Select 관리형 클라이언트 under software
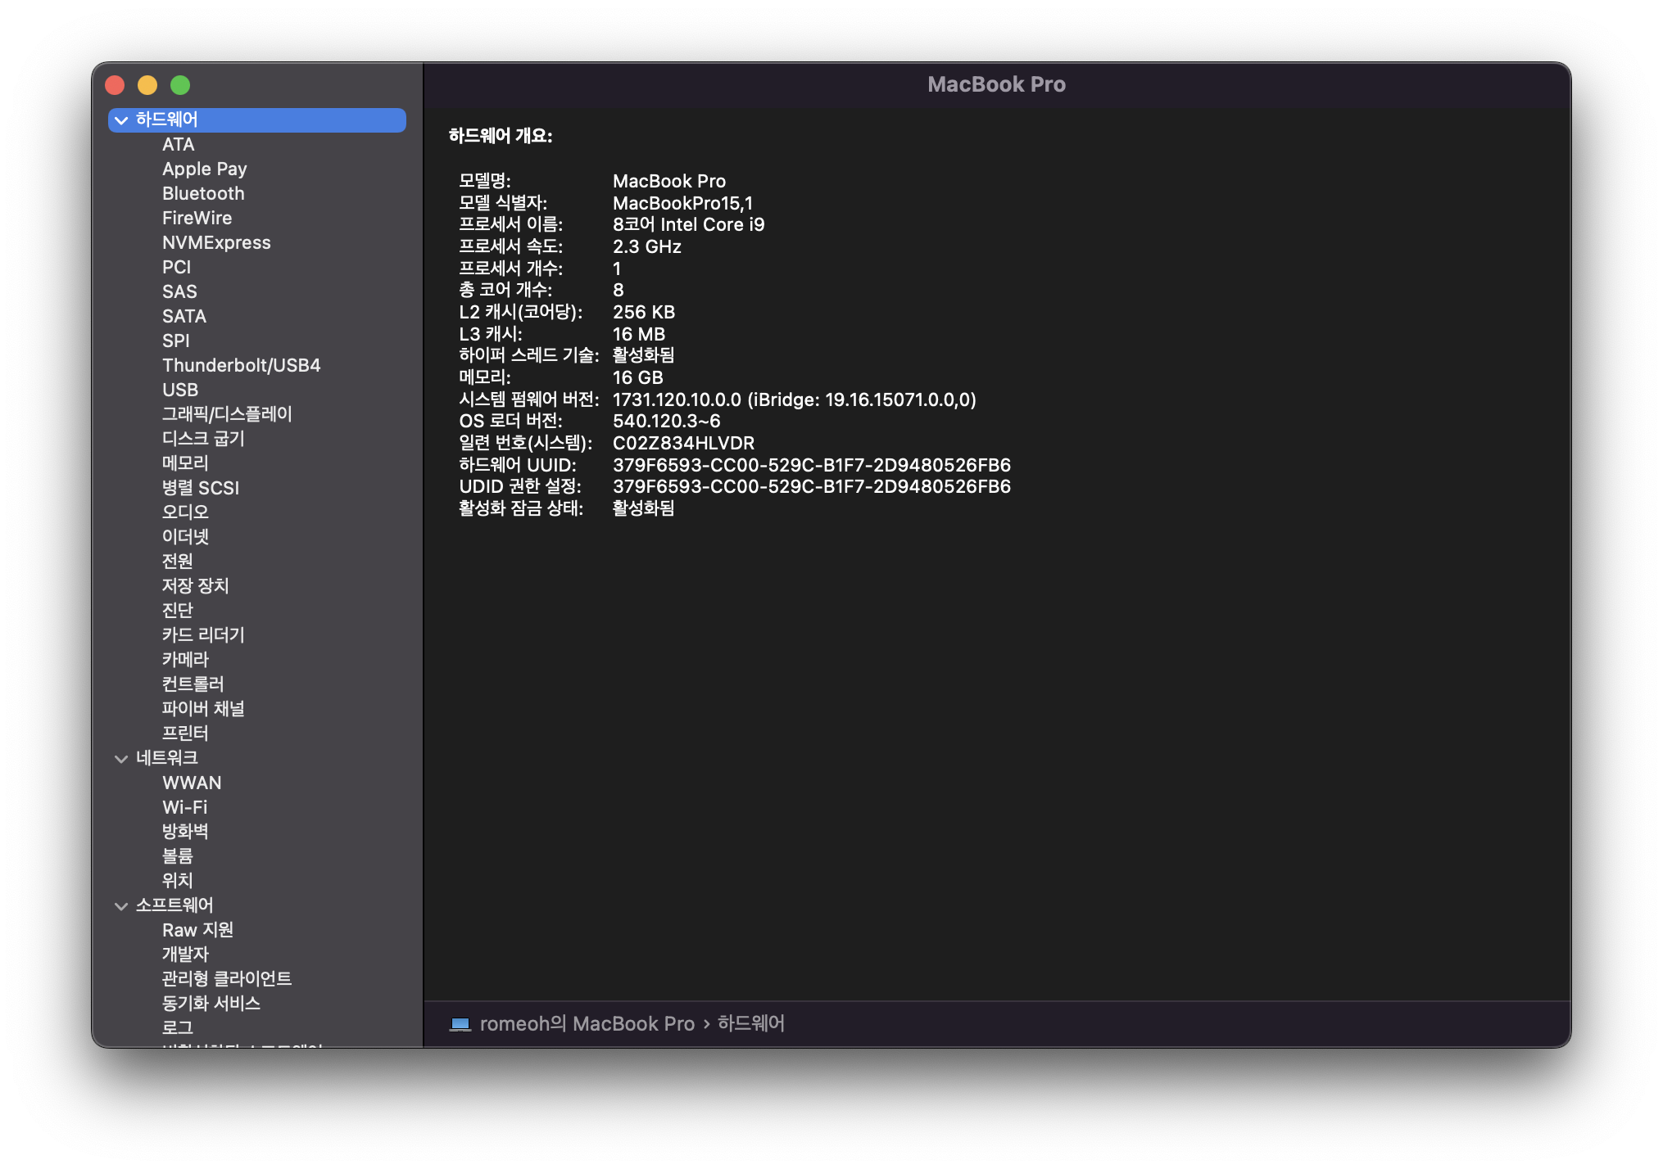The height and width of the screenshot is (1169, 1663). 226,979
